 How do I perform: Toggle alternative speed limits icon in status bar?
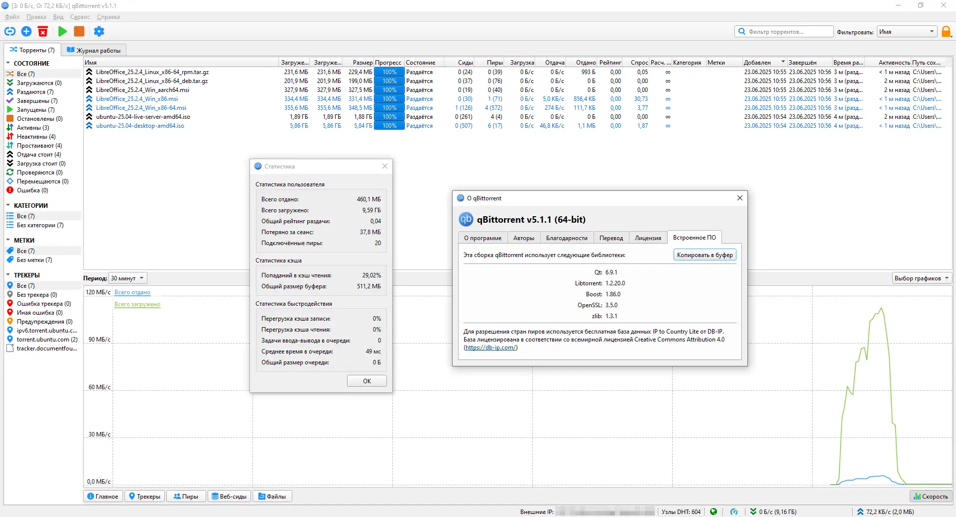[x=734, y=512]
